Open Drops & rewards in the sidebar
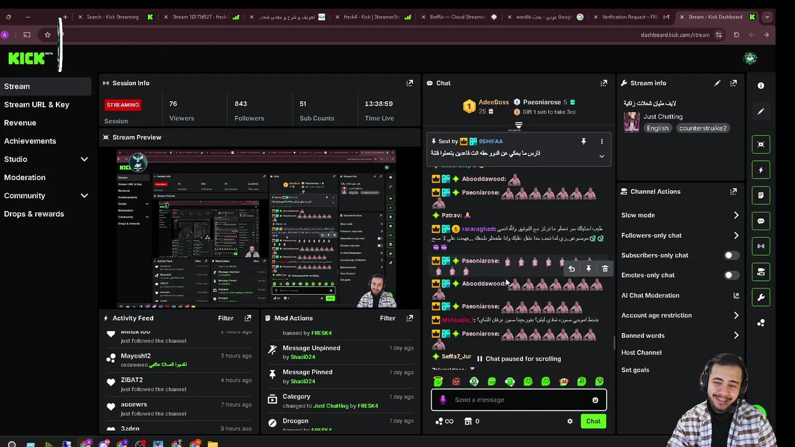This screenshot has width=795, height=447. click(34, 214)
